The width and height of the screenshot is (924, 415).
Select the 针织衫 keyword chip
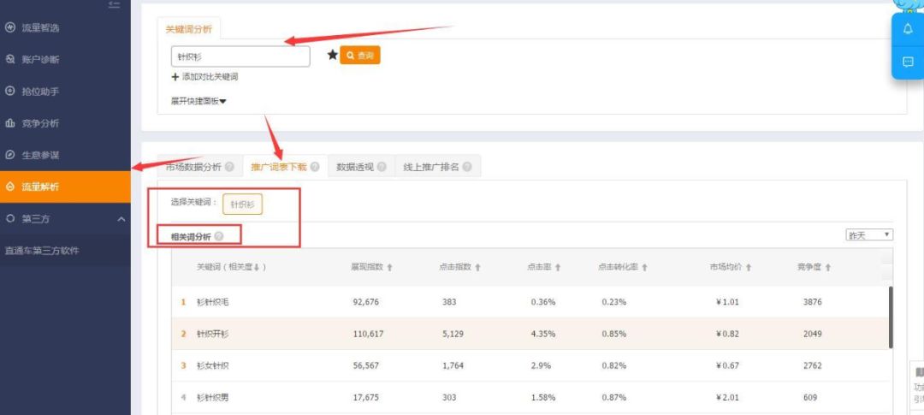[x=242, y=205]
